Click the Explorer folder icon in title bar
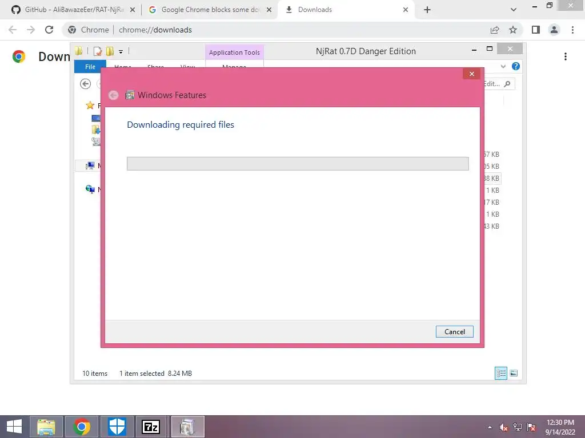Image resolution: width=585 pixels, height=438 pixels. tap(78, 51)
